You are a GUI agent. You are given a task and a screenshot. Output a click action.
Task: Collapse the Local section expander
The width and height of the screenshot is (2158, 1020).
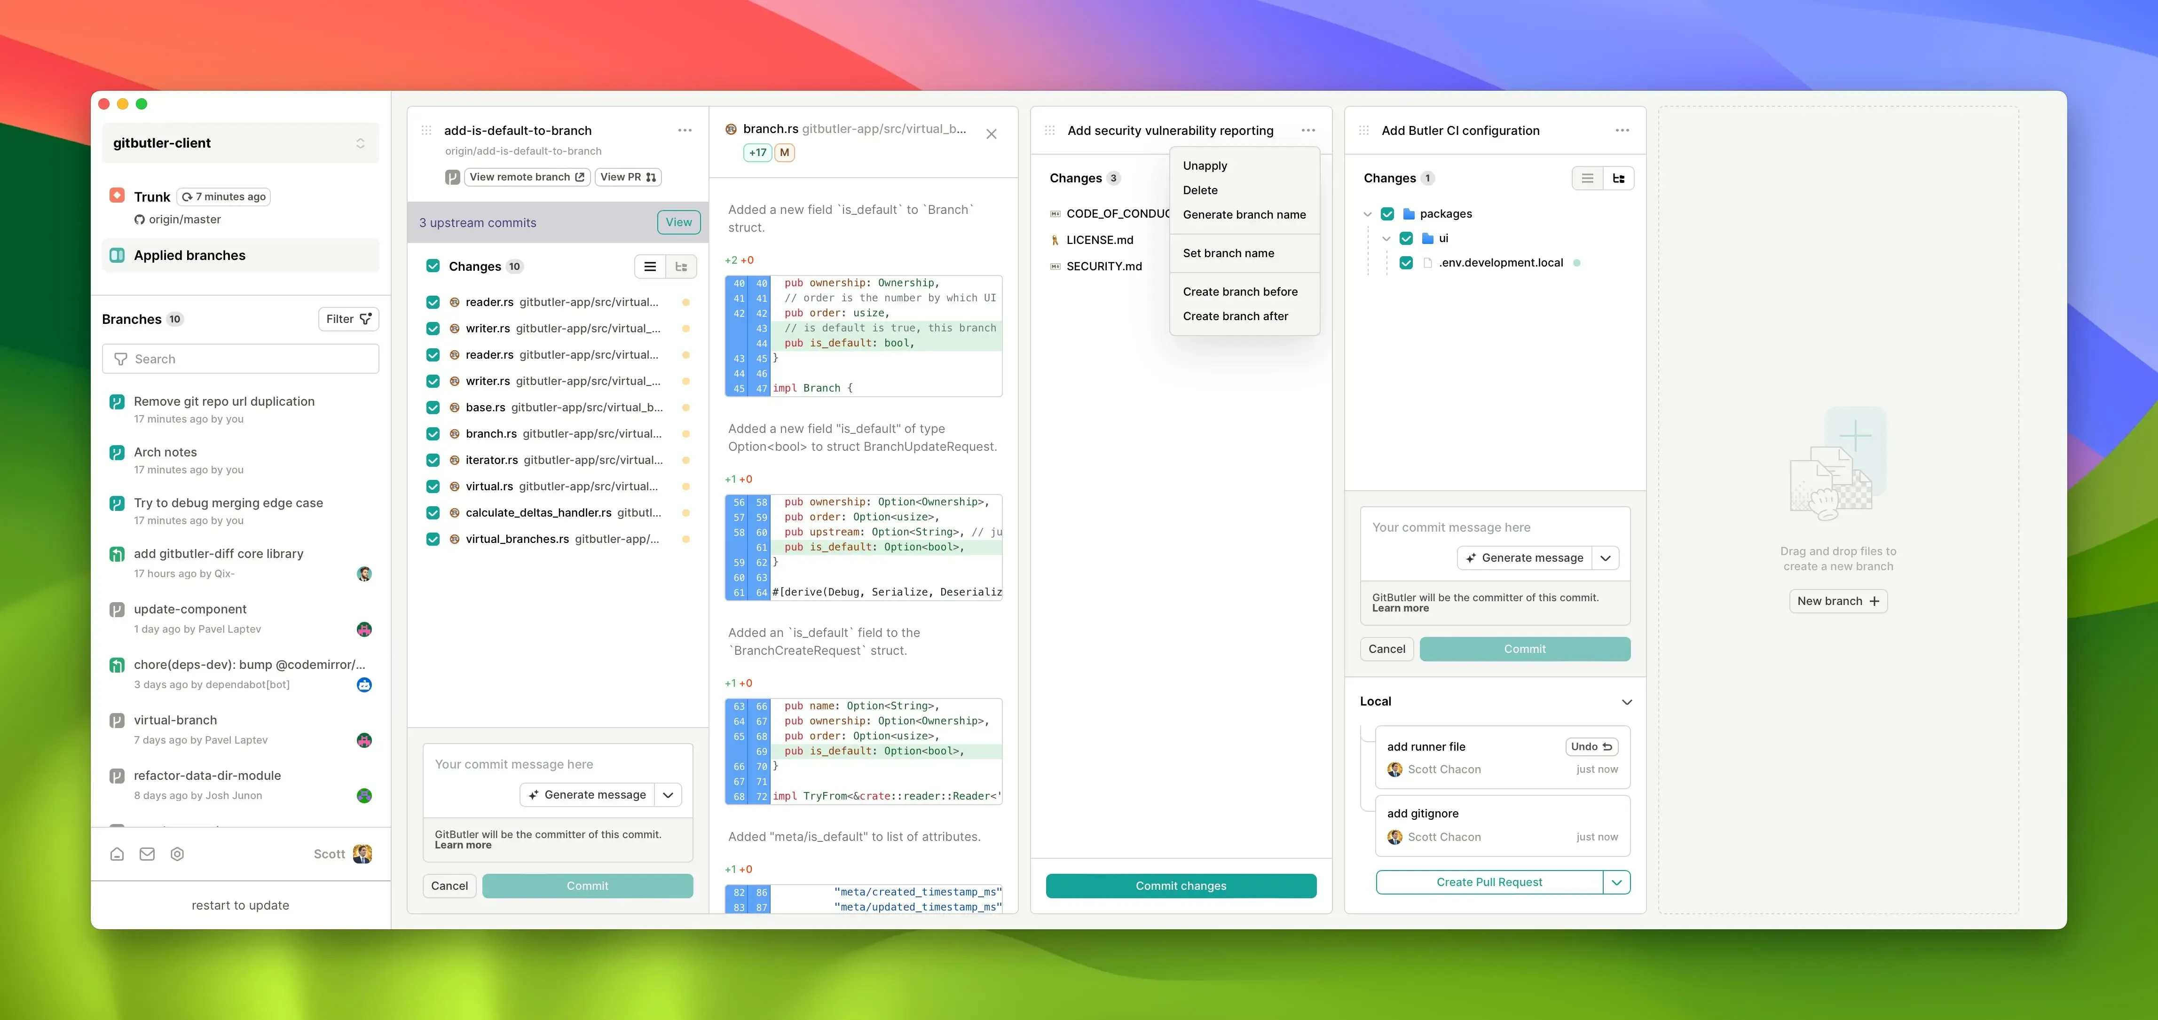pyautogui.click(x=1625, y=702)
